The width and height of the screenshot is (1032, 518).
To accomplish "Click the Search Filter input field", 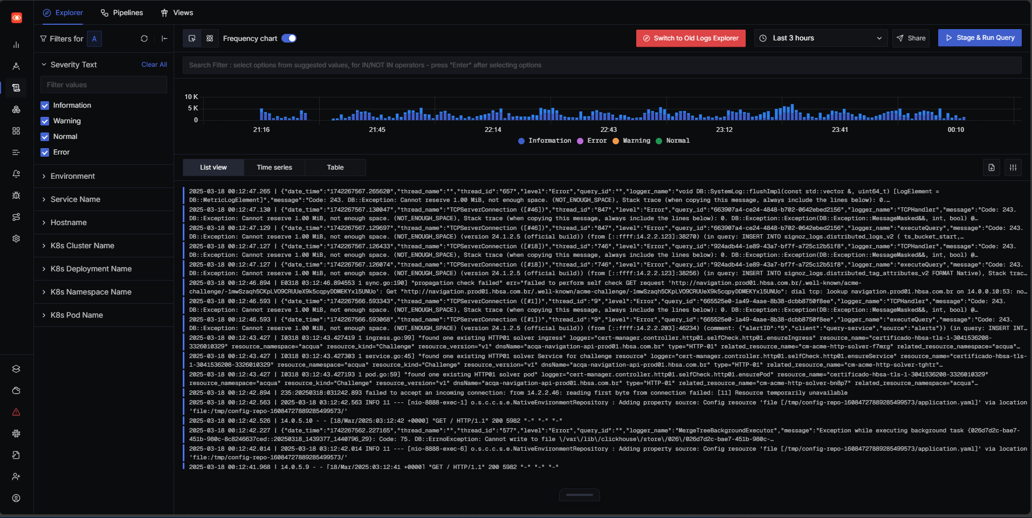I will click(x=601, y=65).
